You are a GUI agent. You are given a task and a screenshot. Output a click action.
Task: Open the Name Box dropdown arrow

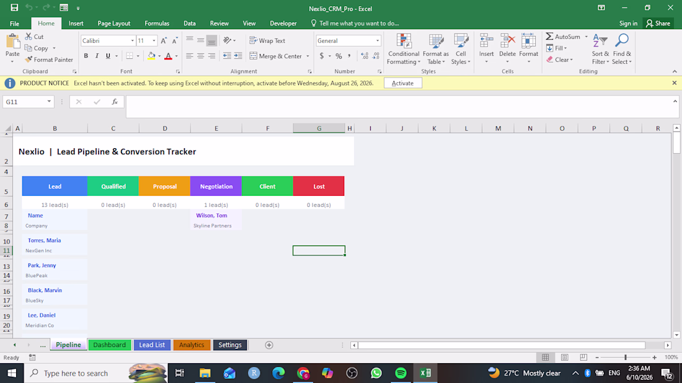click(x=49, y=102)
